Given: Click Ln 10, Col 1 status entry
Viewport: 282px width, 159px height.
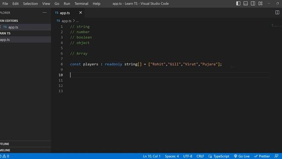Looking at the screenshot, I should [x=152, y=156].
